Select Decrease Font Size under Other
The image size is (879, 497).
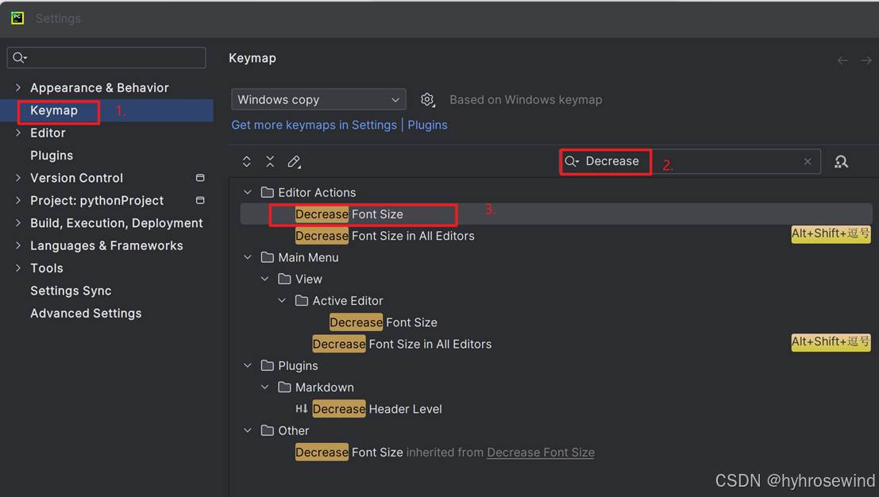[349, 453]
